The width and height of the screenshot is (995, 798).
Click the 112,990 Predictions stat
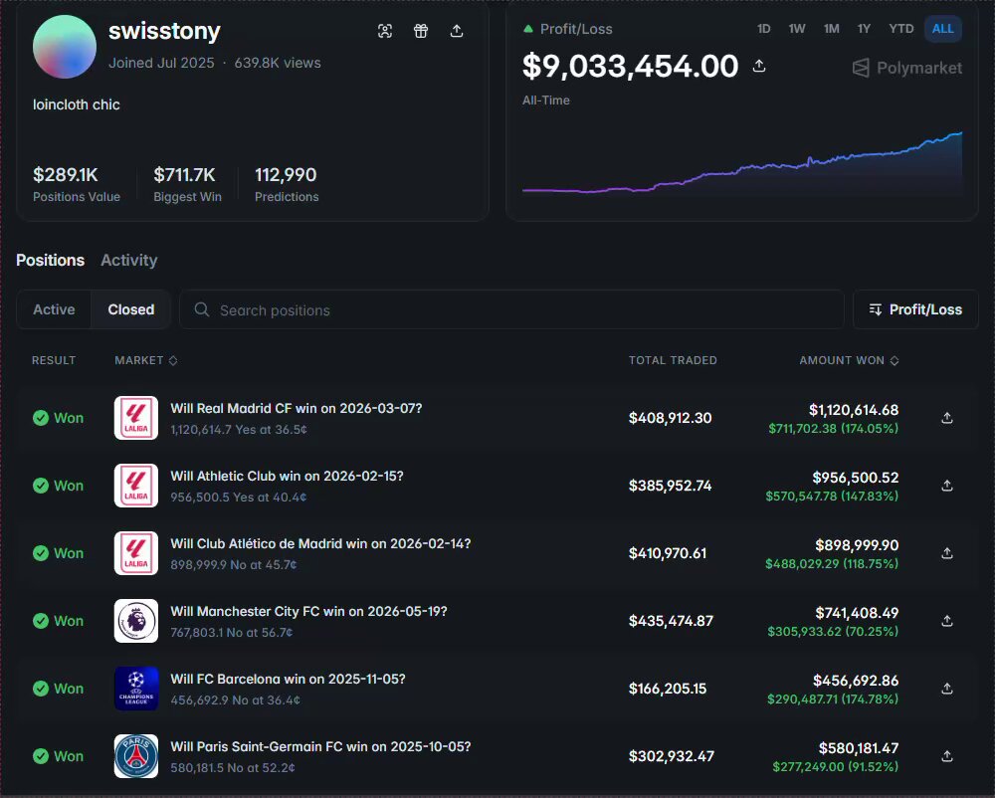(x=287, y=184)
